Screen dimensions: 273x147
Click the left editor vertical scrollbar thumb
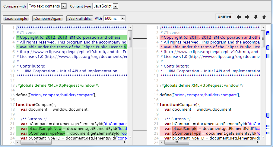click(x=130, y=38)
